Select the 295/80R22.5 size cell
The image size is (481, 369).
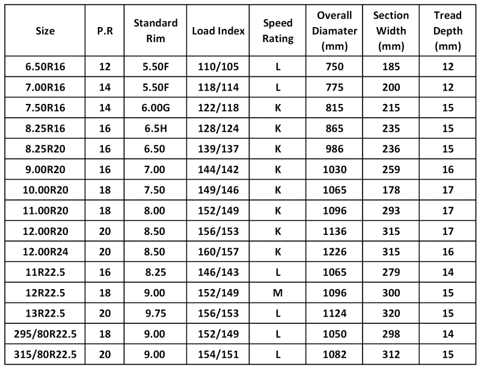[x=45, y=334]
